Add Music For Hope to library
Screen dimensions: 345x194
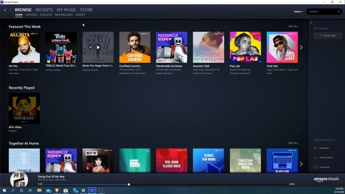point(91,47)
